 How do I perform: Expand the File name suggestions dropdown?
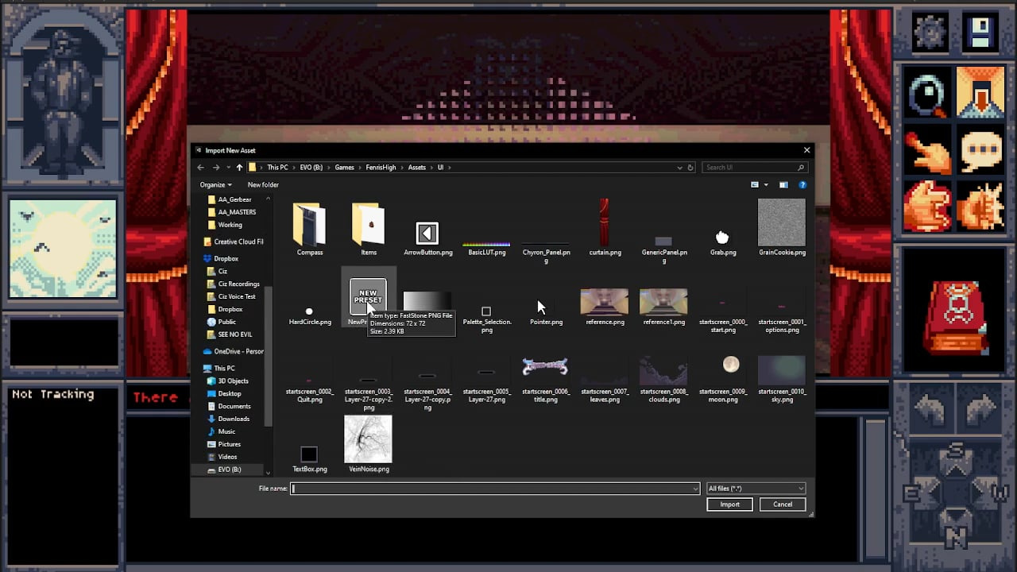[696, 489]
